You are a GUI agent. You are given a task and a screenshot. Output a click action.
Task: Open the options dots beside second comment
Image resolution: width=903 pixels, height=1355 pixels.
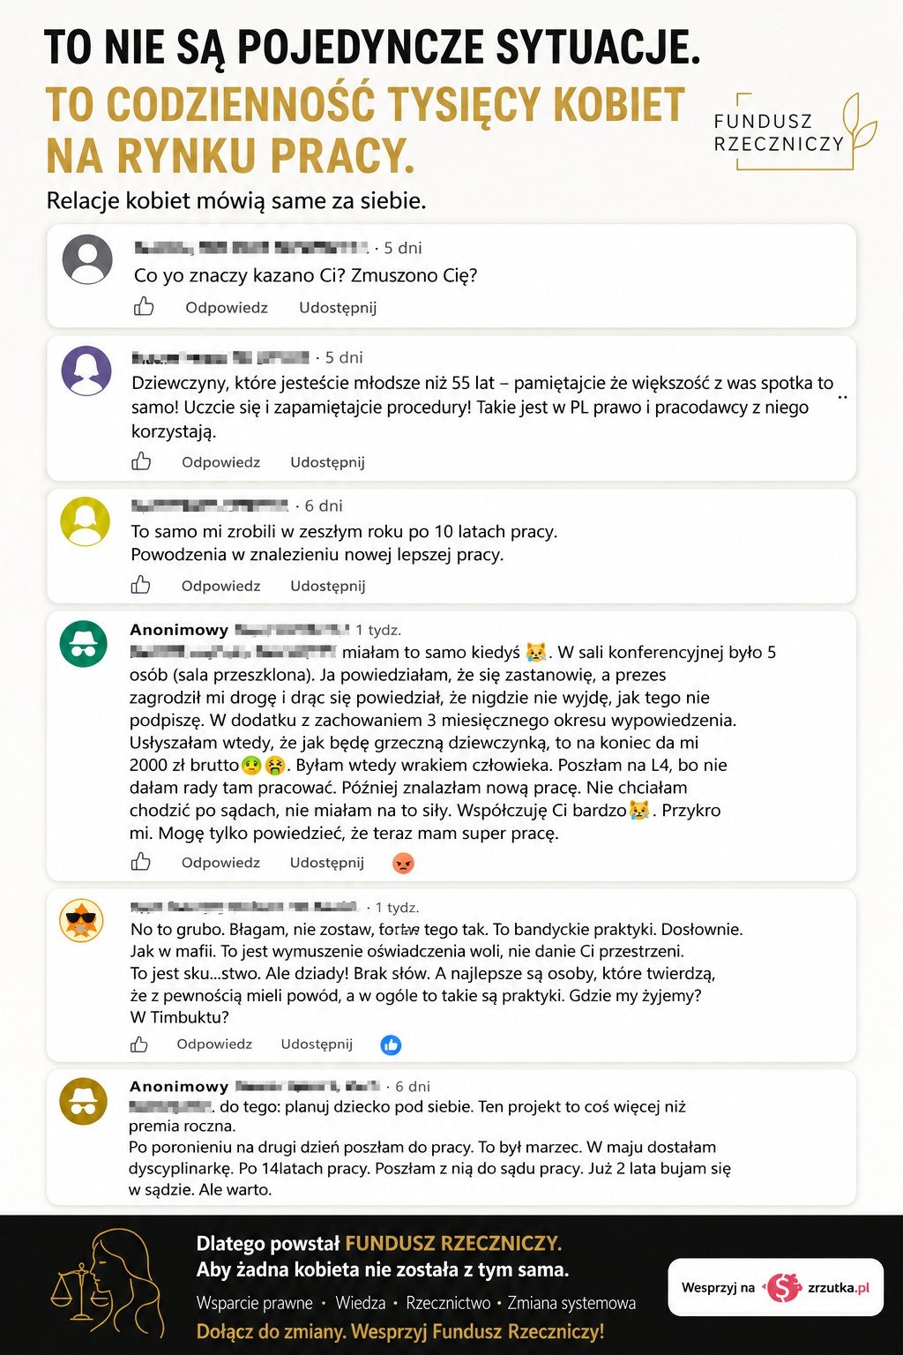coord(842,398)
